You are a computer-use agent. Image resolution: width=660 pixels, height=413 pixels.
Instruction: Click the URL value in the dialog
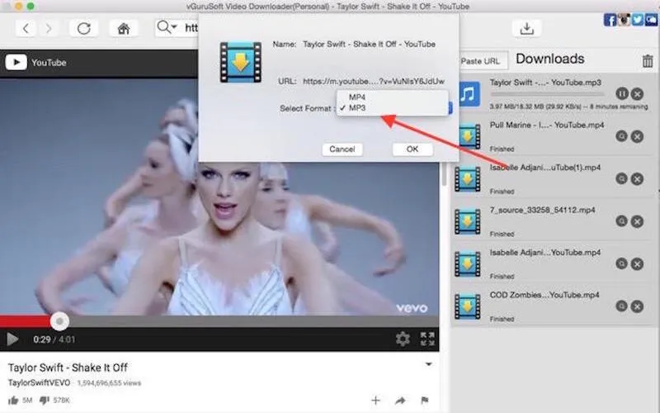374,81
